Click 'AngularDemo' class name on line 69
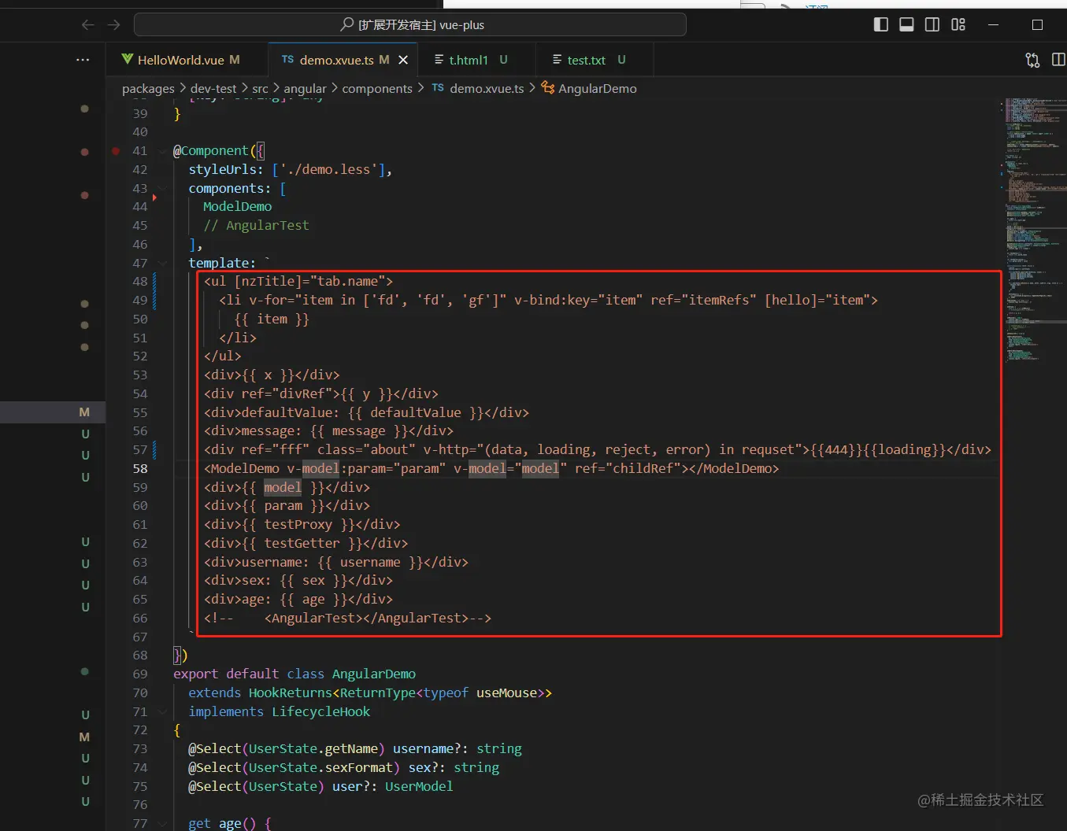1067x831 pixels. coord(374,674)
